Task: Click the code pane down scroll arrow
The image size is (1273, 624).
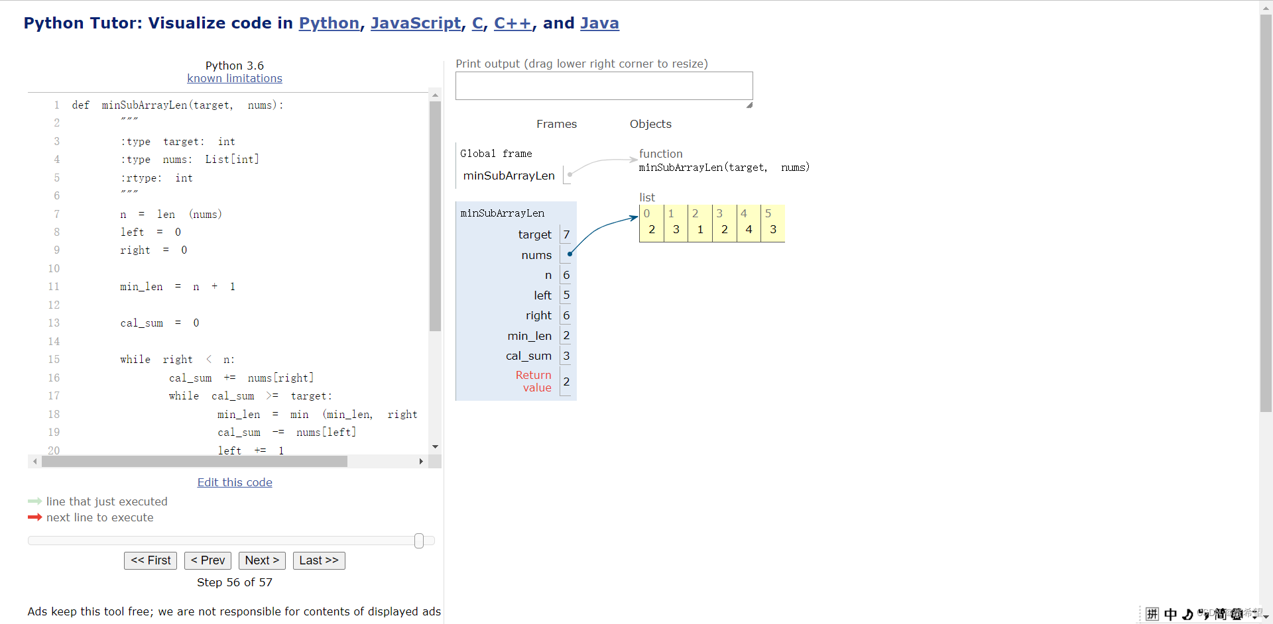Action: click(435, 447)
